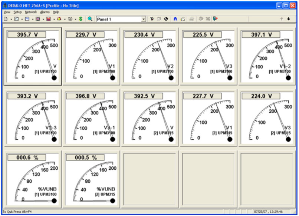Screen dimensions: 299x216
Task: Click the exit door icon in toolbar
Action: (x=216, y=19)
